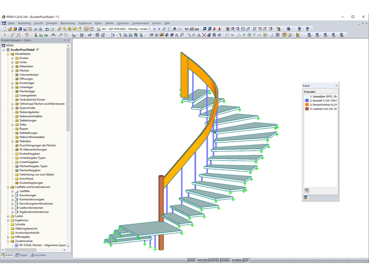Click the Undo arrow in the toolbar
Image resolution: width=369 pixels, height=277 pixels.
click(x=47, y=29)
